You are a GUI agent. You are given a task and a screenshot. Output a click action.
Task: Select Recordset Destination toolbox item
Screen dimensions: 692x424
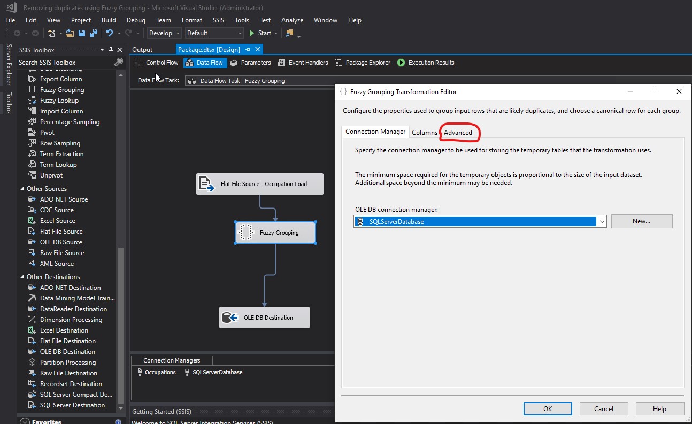pyautogui.click(x=71, y=384)
